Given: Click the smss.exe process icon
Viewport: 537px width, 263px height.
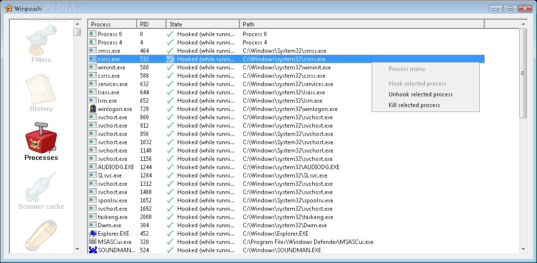Looking at the screenshot, I should click(93, 51).
